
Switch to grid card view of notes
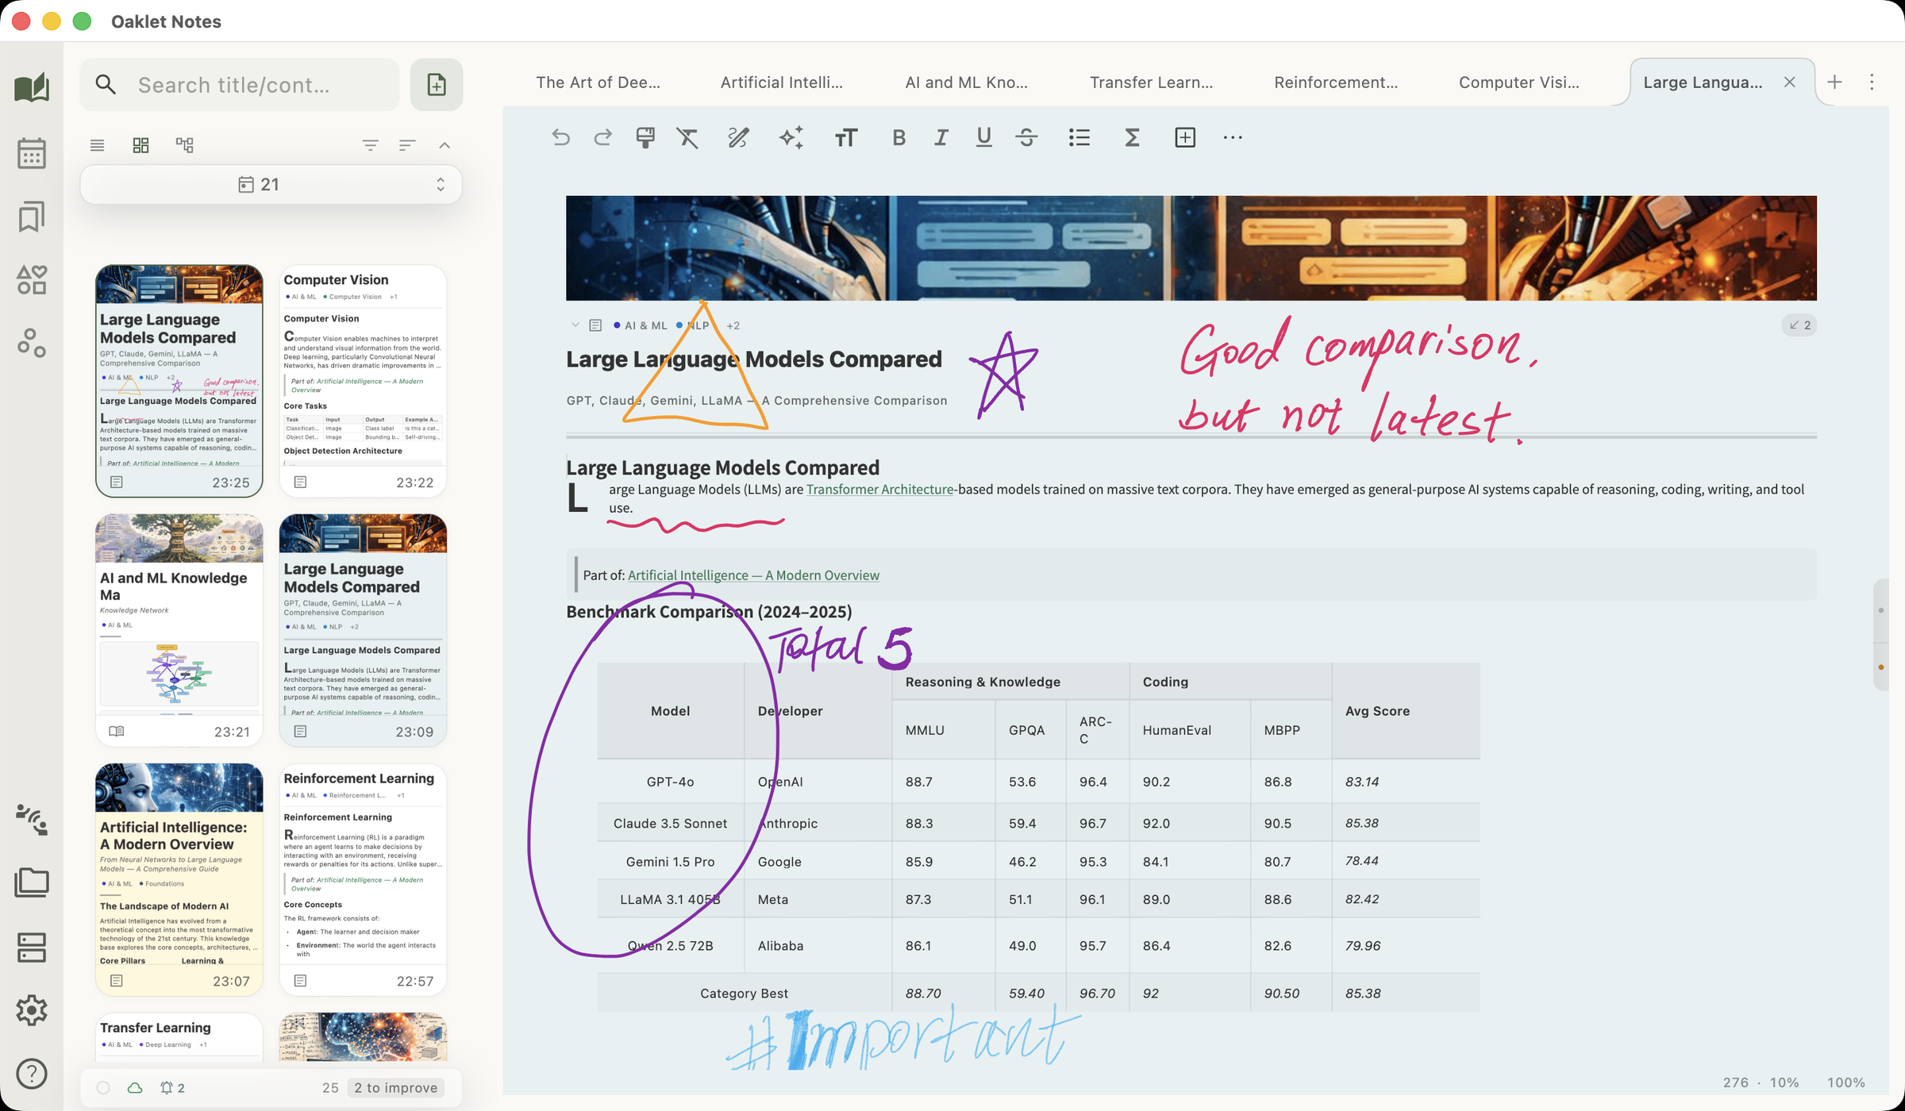140,145
